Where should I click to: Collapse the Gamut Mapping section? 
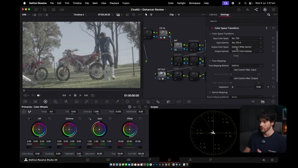[210, 92]
